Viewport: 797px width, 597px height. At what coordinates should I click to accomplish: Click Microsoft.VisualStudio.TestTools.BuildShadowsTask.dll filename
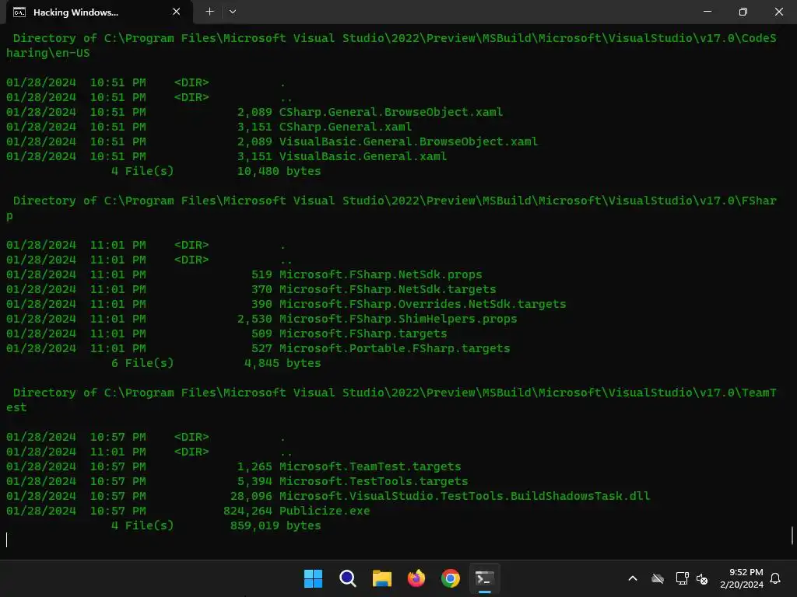pos(465,496)
